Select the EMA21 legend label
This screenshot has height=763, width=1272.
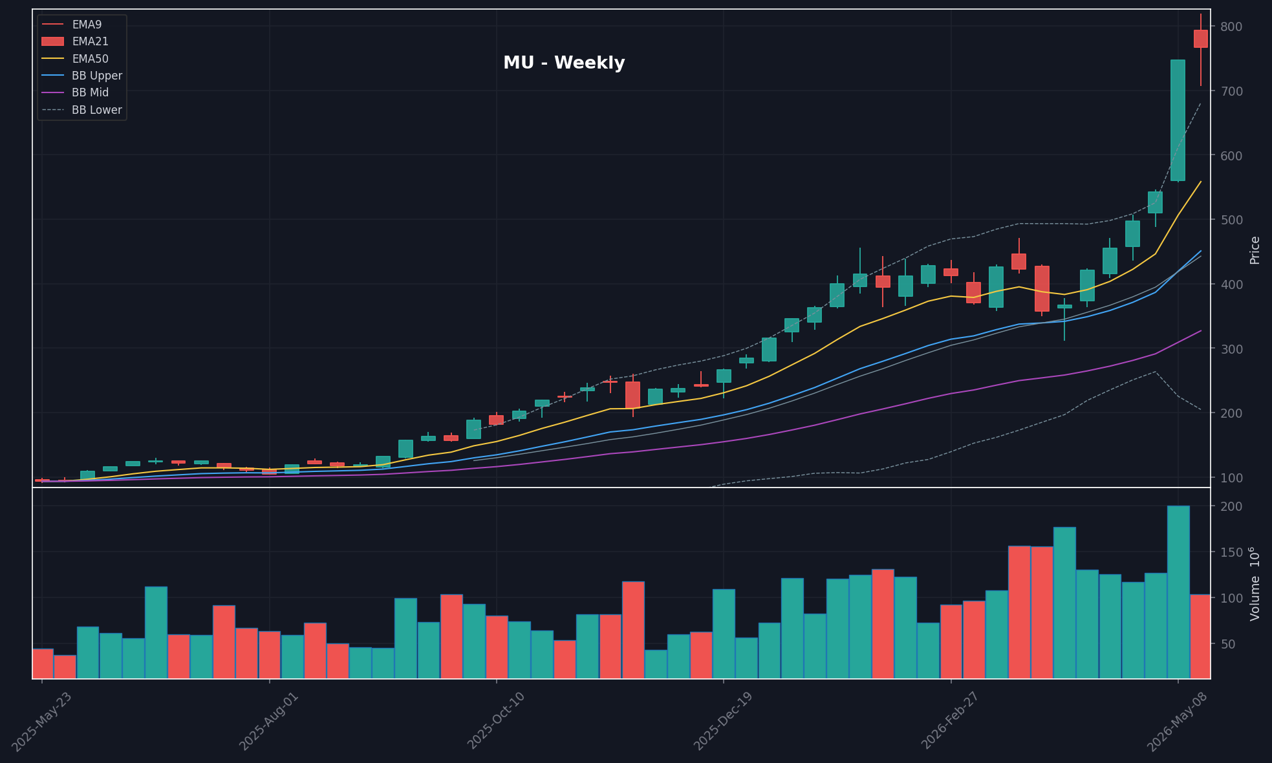[x=90, y=41]
